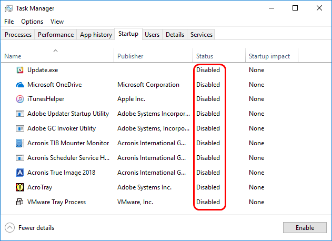Open the View menu
The width and height of the screenshot is (332, 241).
click(57, 22)
